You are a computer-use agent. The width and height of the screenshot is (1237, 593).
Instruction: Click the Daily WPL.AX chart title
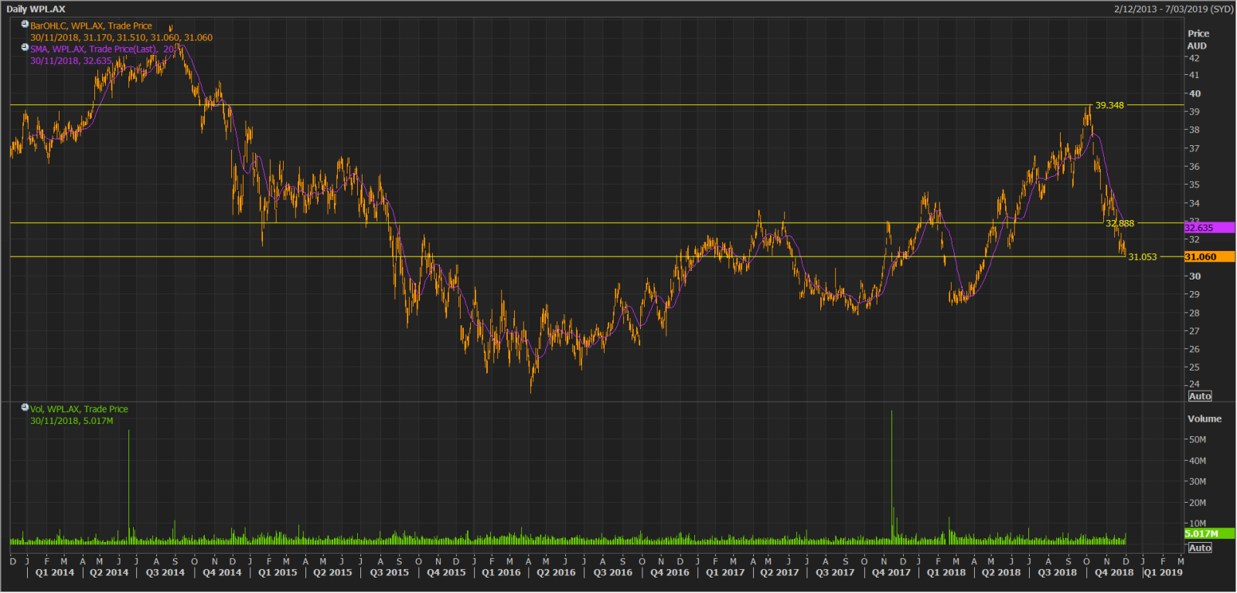36,9
